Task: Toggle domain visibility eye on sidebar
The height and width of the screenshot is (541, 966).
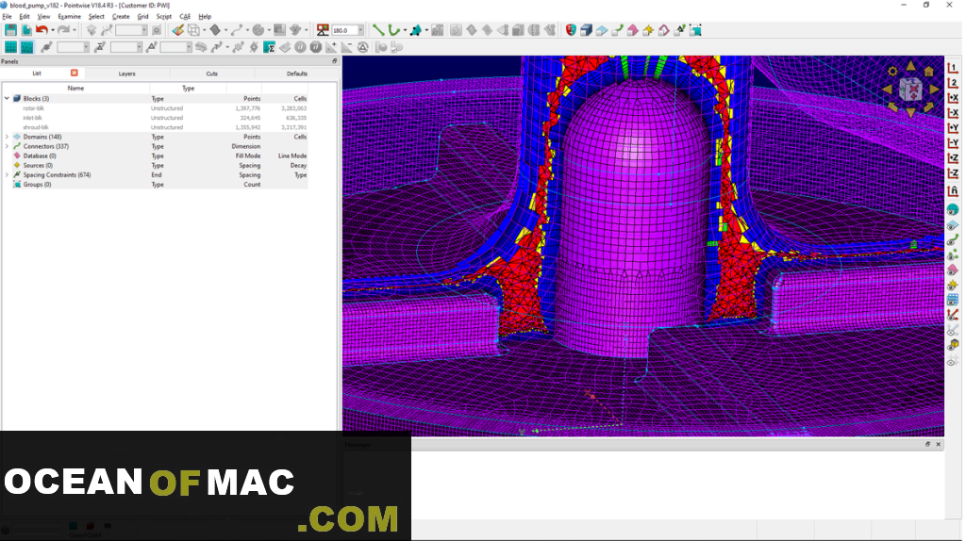Action: click(953, 225)
